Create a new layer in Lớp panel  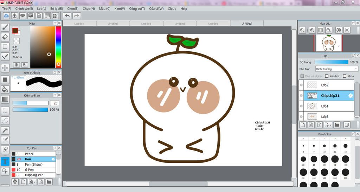point(303,125)
